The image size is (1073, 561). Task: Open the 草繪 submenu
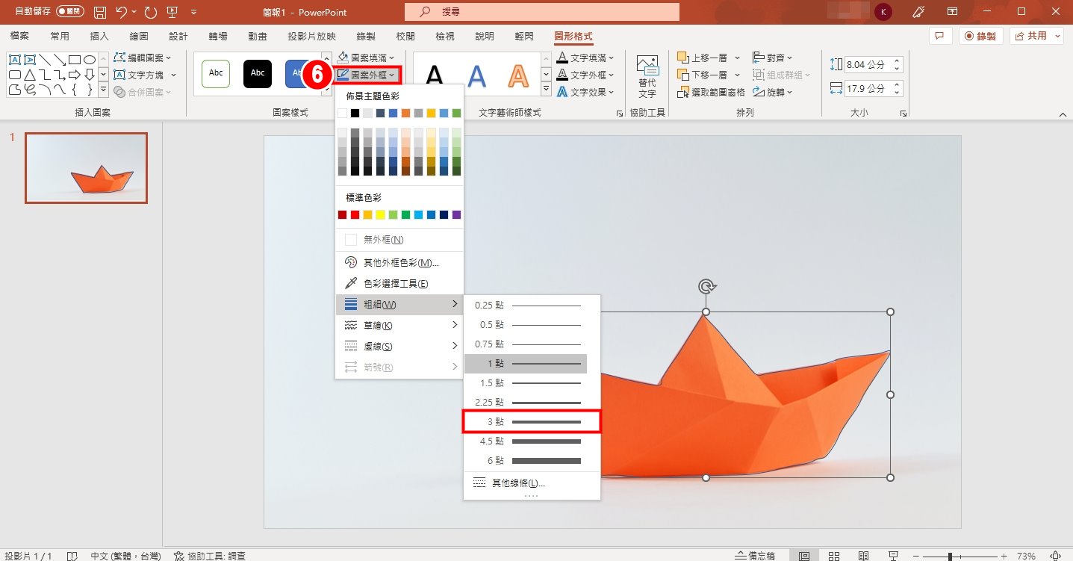[399, 325]
